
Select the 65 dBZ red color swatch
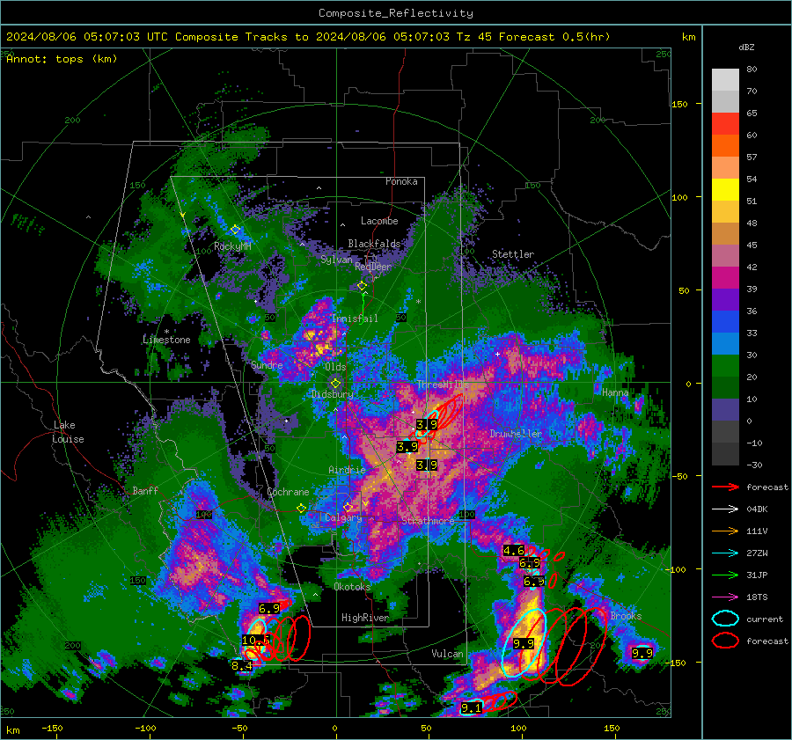pyautogui.click(x=725, y=123)
